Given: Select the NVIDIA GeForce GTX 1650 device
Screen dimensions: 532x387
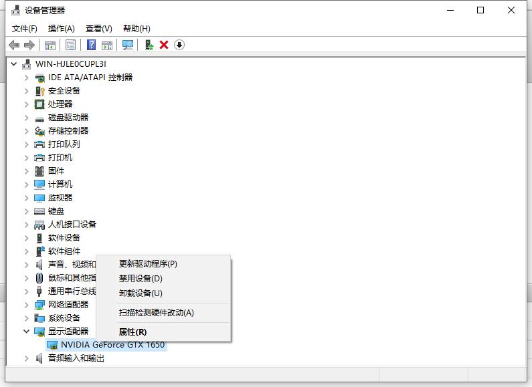Looking at the screenshot, I should 112,345.
